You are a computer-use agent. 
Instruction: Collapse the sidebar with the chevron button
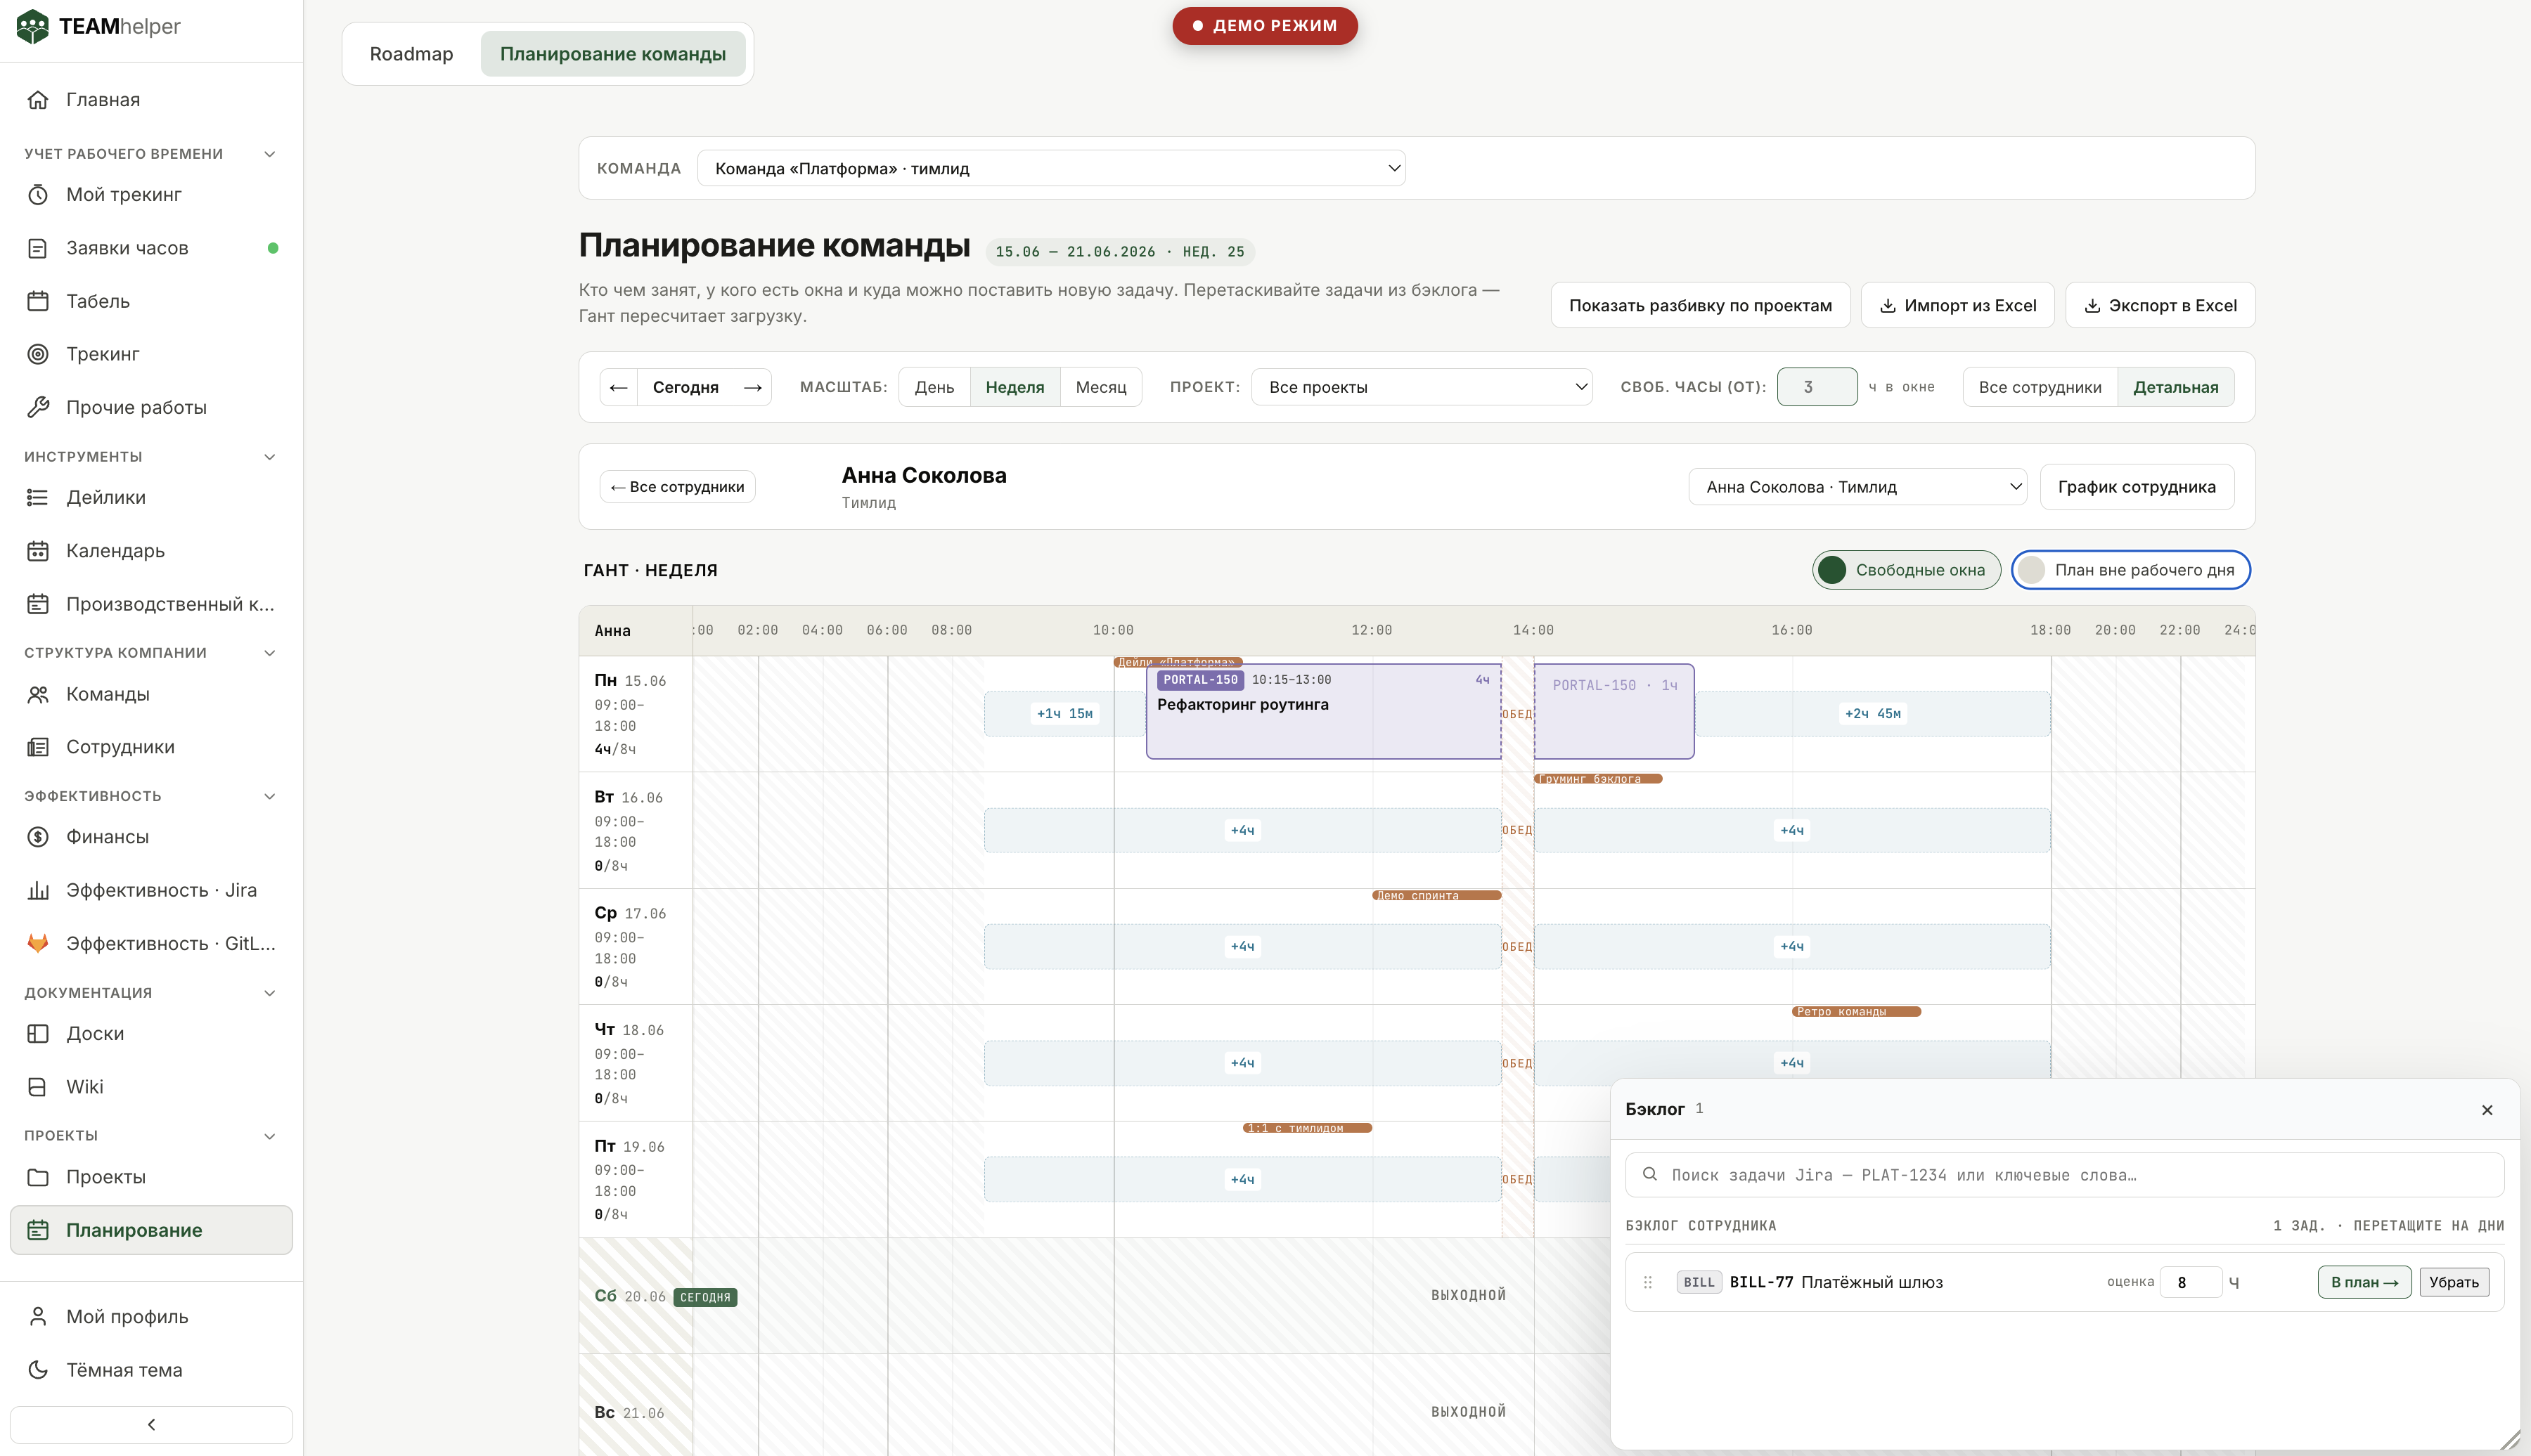[151, 1424]
